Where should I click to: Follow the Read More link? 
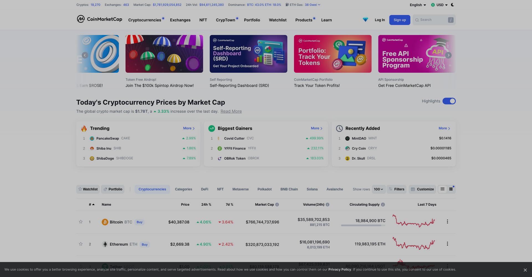click(x=231, y=111)
